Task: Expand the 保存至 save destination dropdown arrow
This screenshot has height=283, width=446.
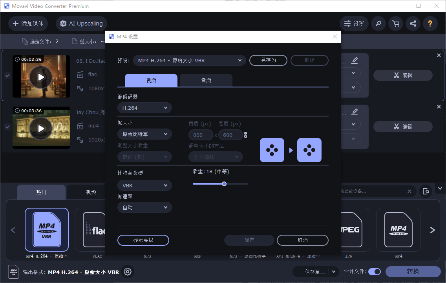Action: [x=334, y=271]
